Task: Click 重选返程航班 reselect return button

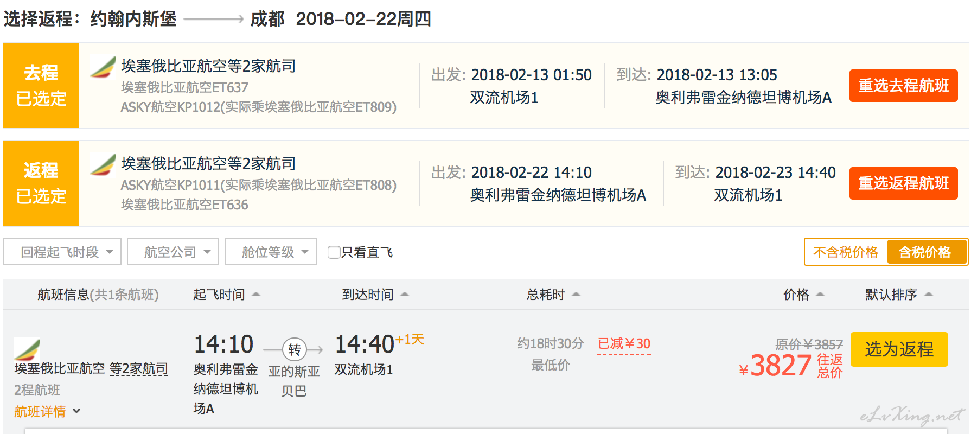Action: 903,183
